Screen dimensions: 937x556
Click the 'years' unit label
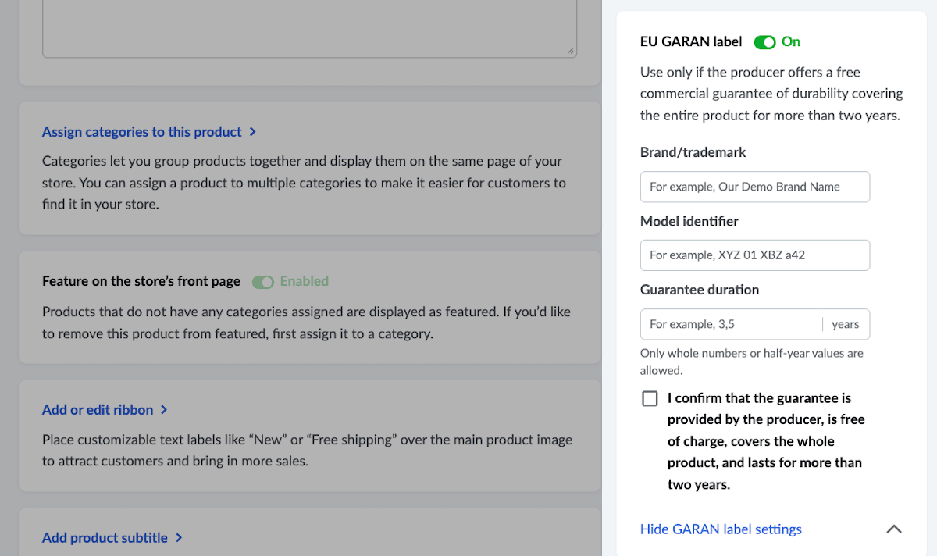coord(845,324)
